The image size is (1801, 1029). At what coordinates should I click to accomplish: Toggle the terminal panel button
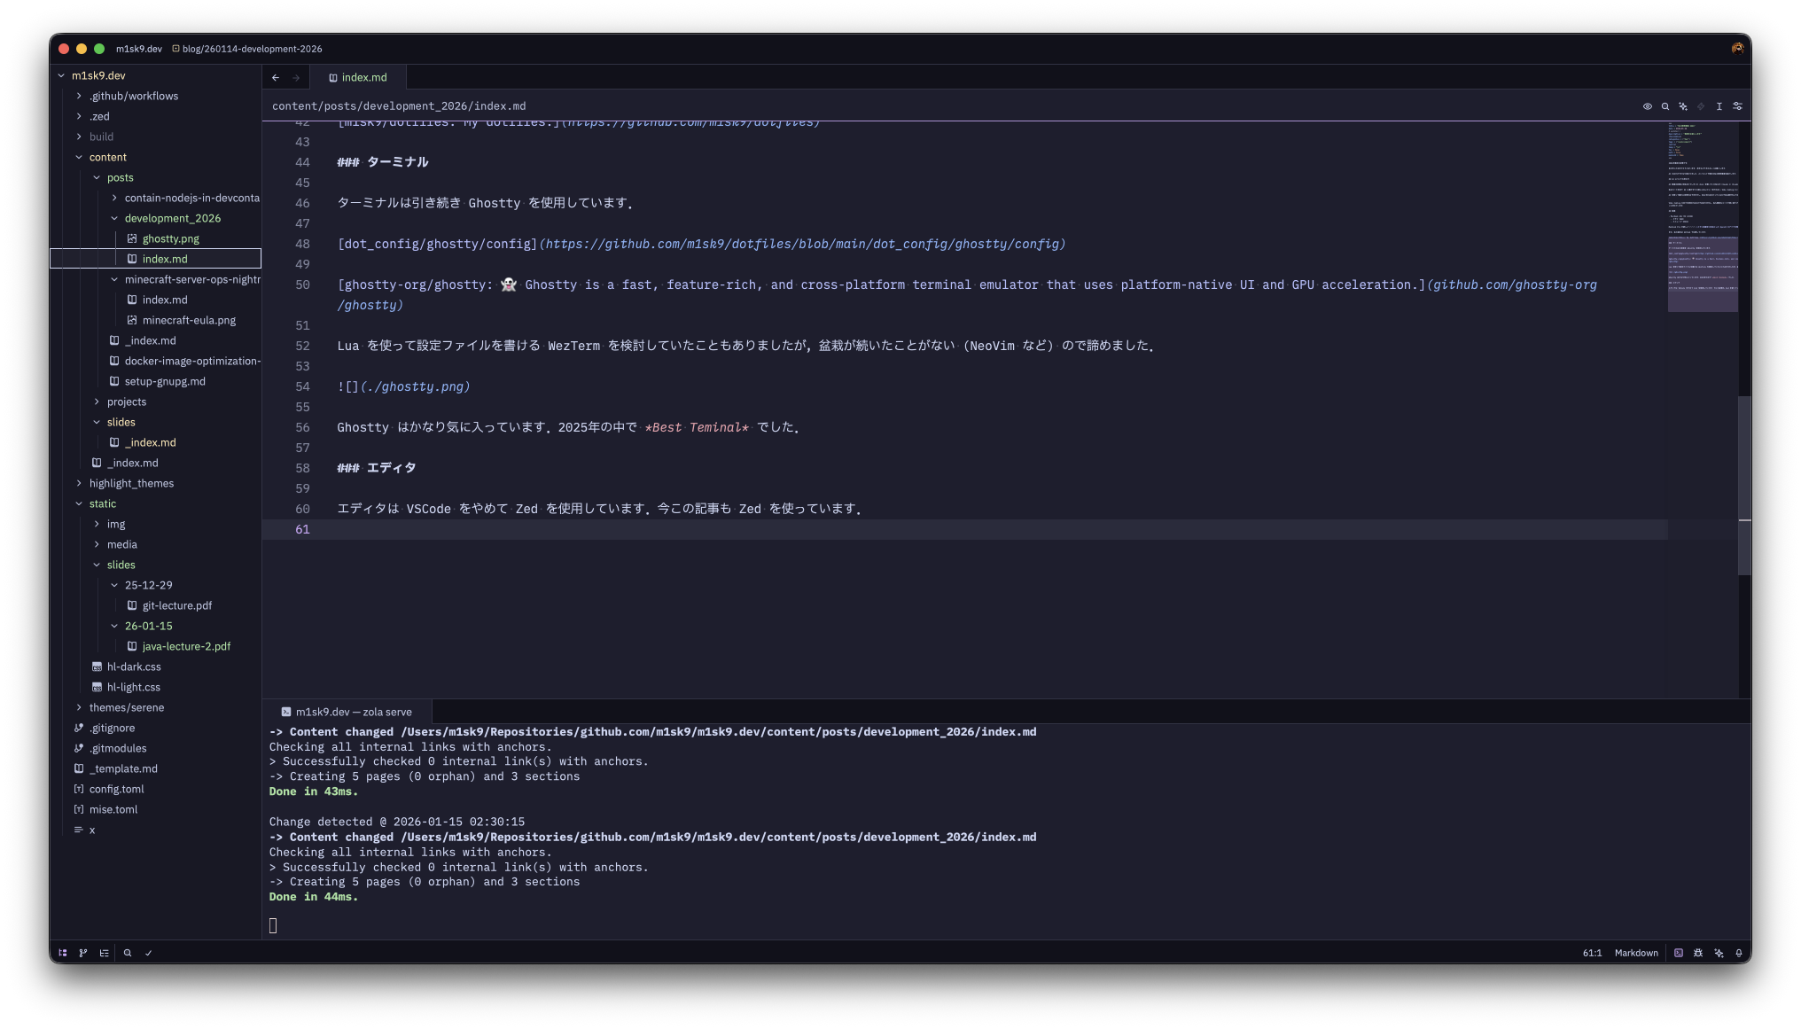click(1678, 953)
